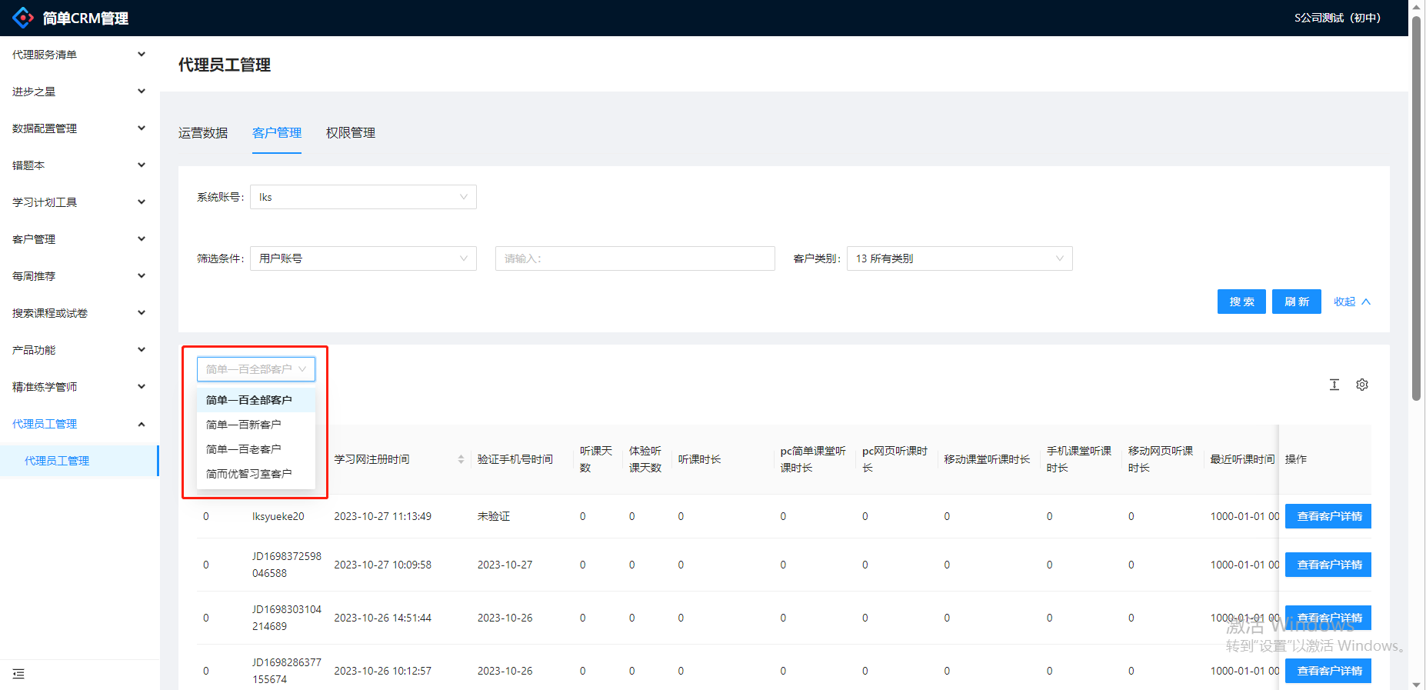Viewport: 1426px width, 690px height.
Task: Collapse the sidebar using bottom menu icon
Action: point(18,674)
